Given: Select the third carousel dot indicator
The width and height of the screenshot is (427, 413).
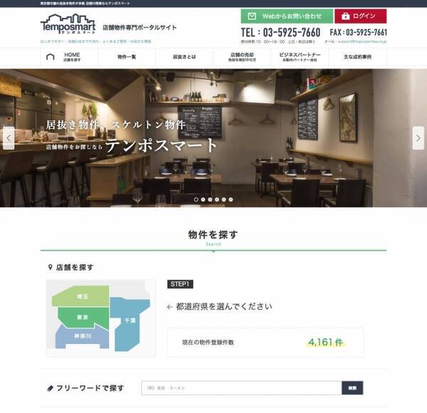Looking at the screenshot, I should (x=210, y=199).
